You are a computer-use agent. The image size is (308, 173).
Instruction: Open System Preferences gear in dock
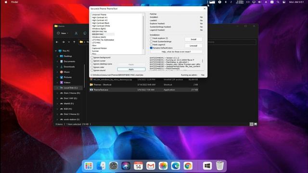coord(114,166)
